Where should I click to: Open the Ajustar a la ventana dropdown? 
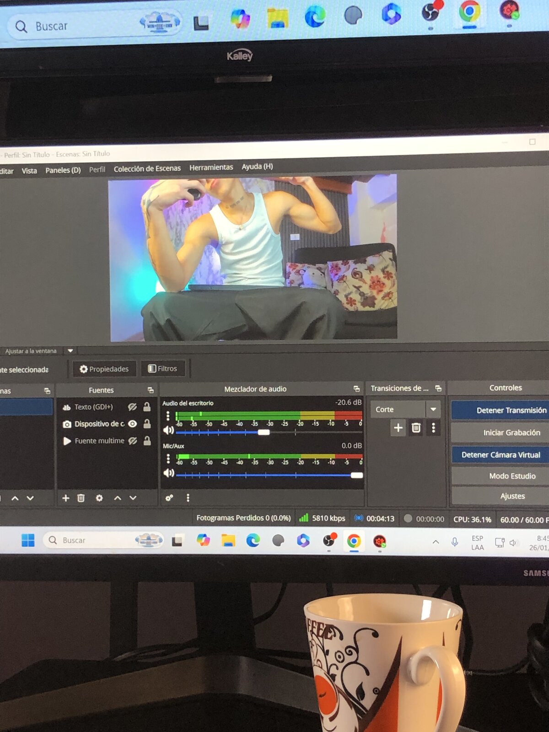[x=70, y=351]
